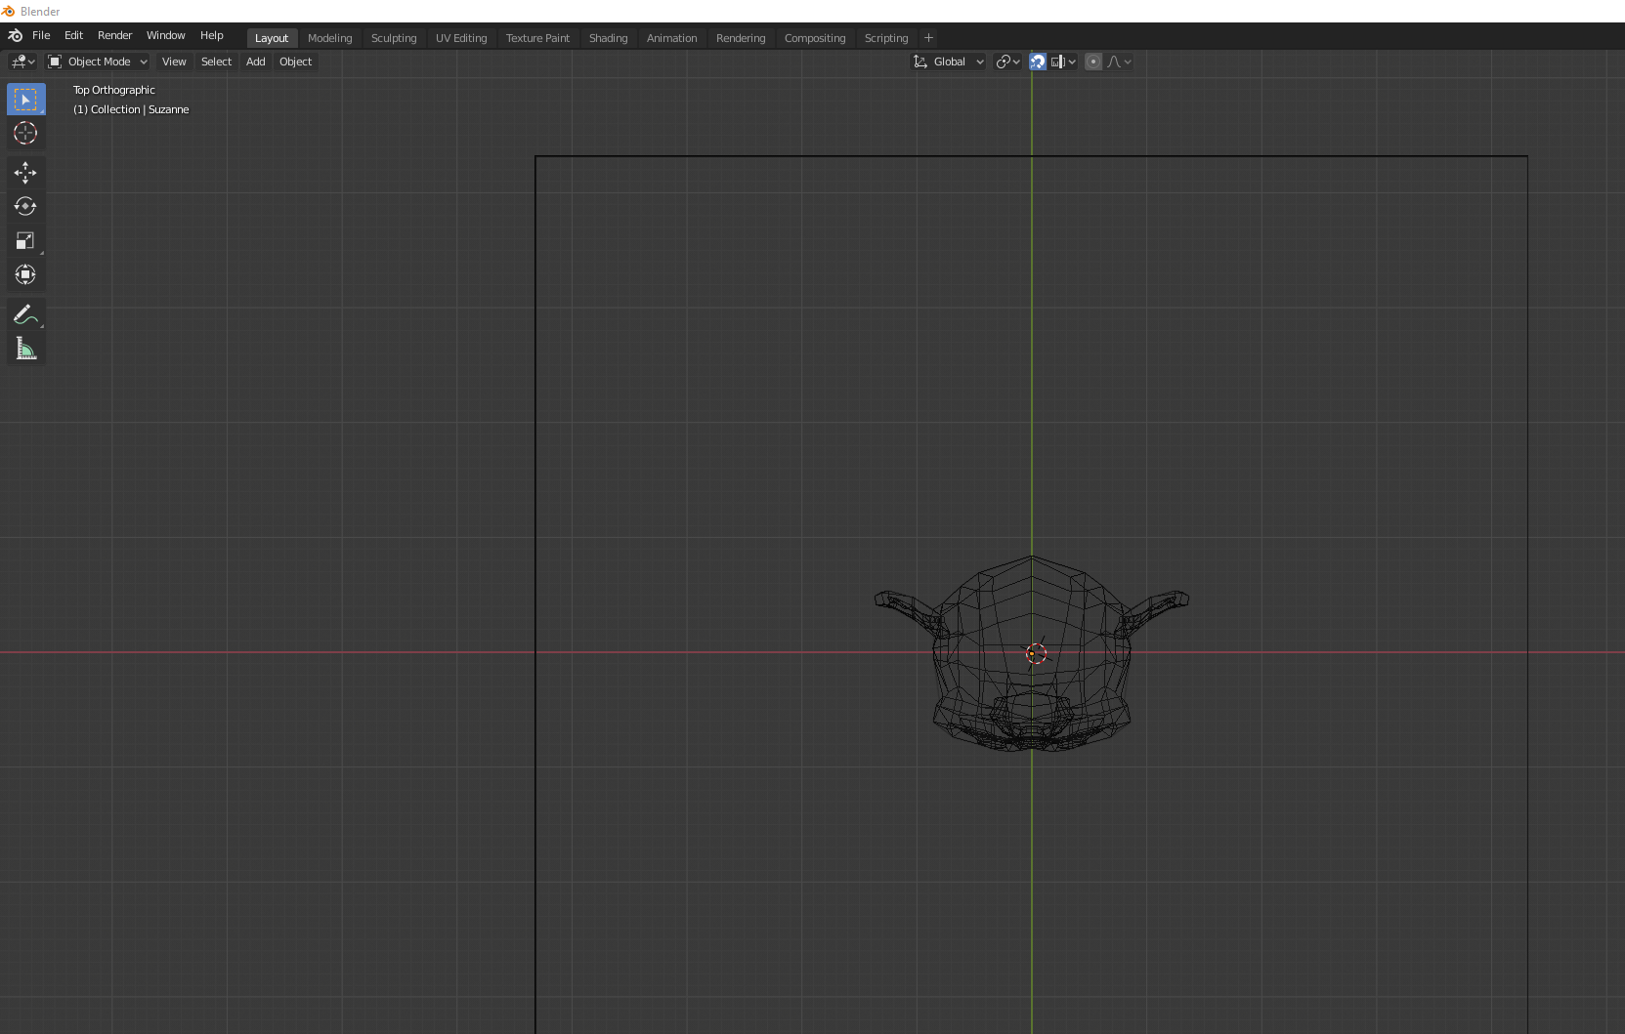Disable snapping with the magnet toggle
Screen dimensions: 1625x1034
coord(1037,62)
